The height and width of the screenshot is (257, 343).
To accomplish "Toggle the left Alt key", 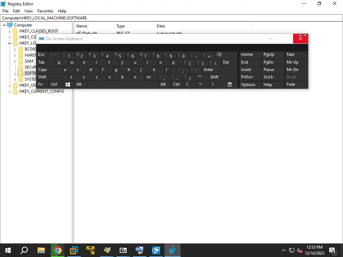I will pos(81,84).
